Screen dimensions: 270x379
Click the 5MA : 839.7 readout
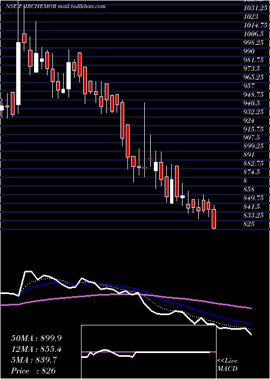34,360
